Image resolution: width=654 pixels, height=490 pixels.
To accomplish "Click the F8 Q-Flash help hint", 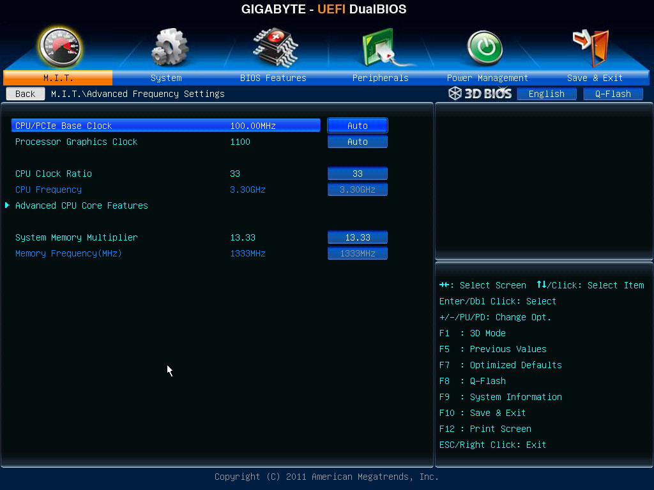I will tap(473, 382).
